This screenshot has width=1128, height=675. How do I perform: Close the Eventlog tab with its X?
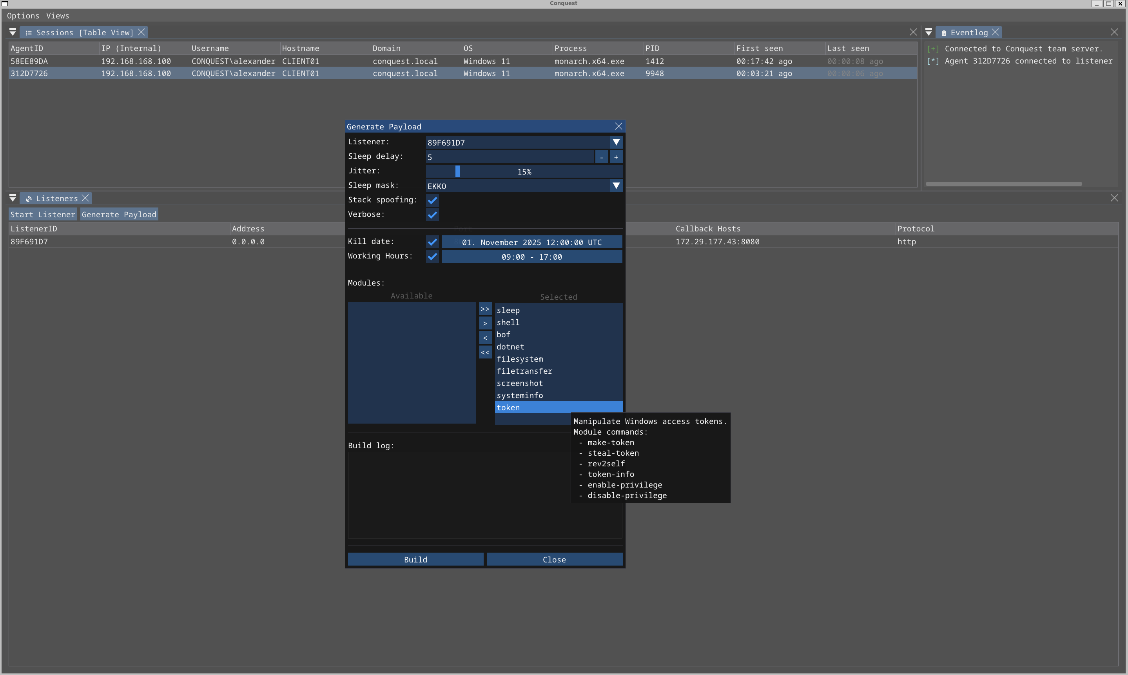point(995,32)
